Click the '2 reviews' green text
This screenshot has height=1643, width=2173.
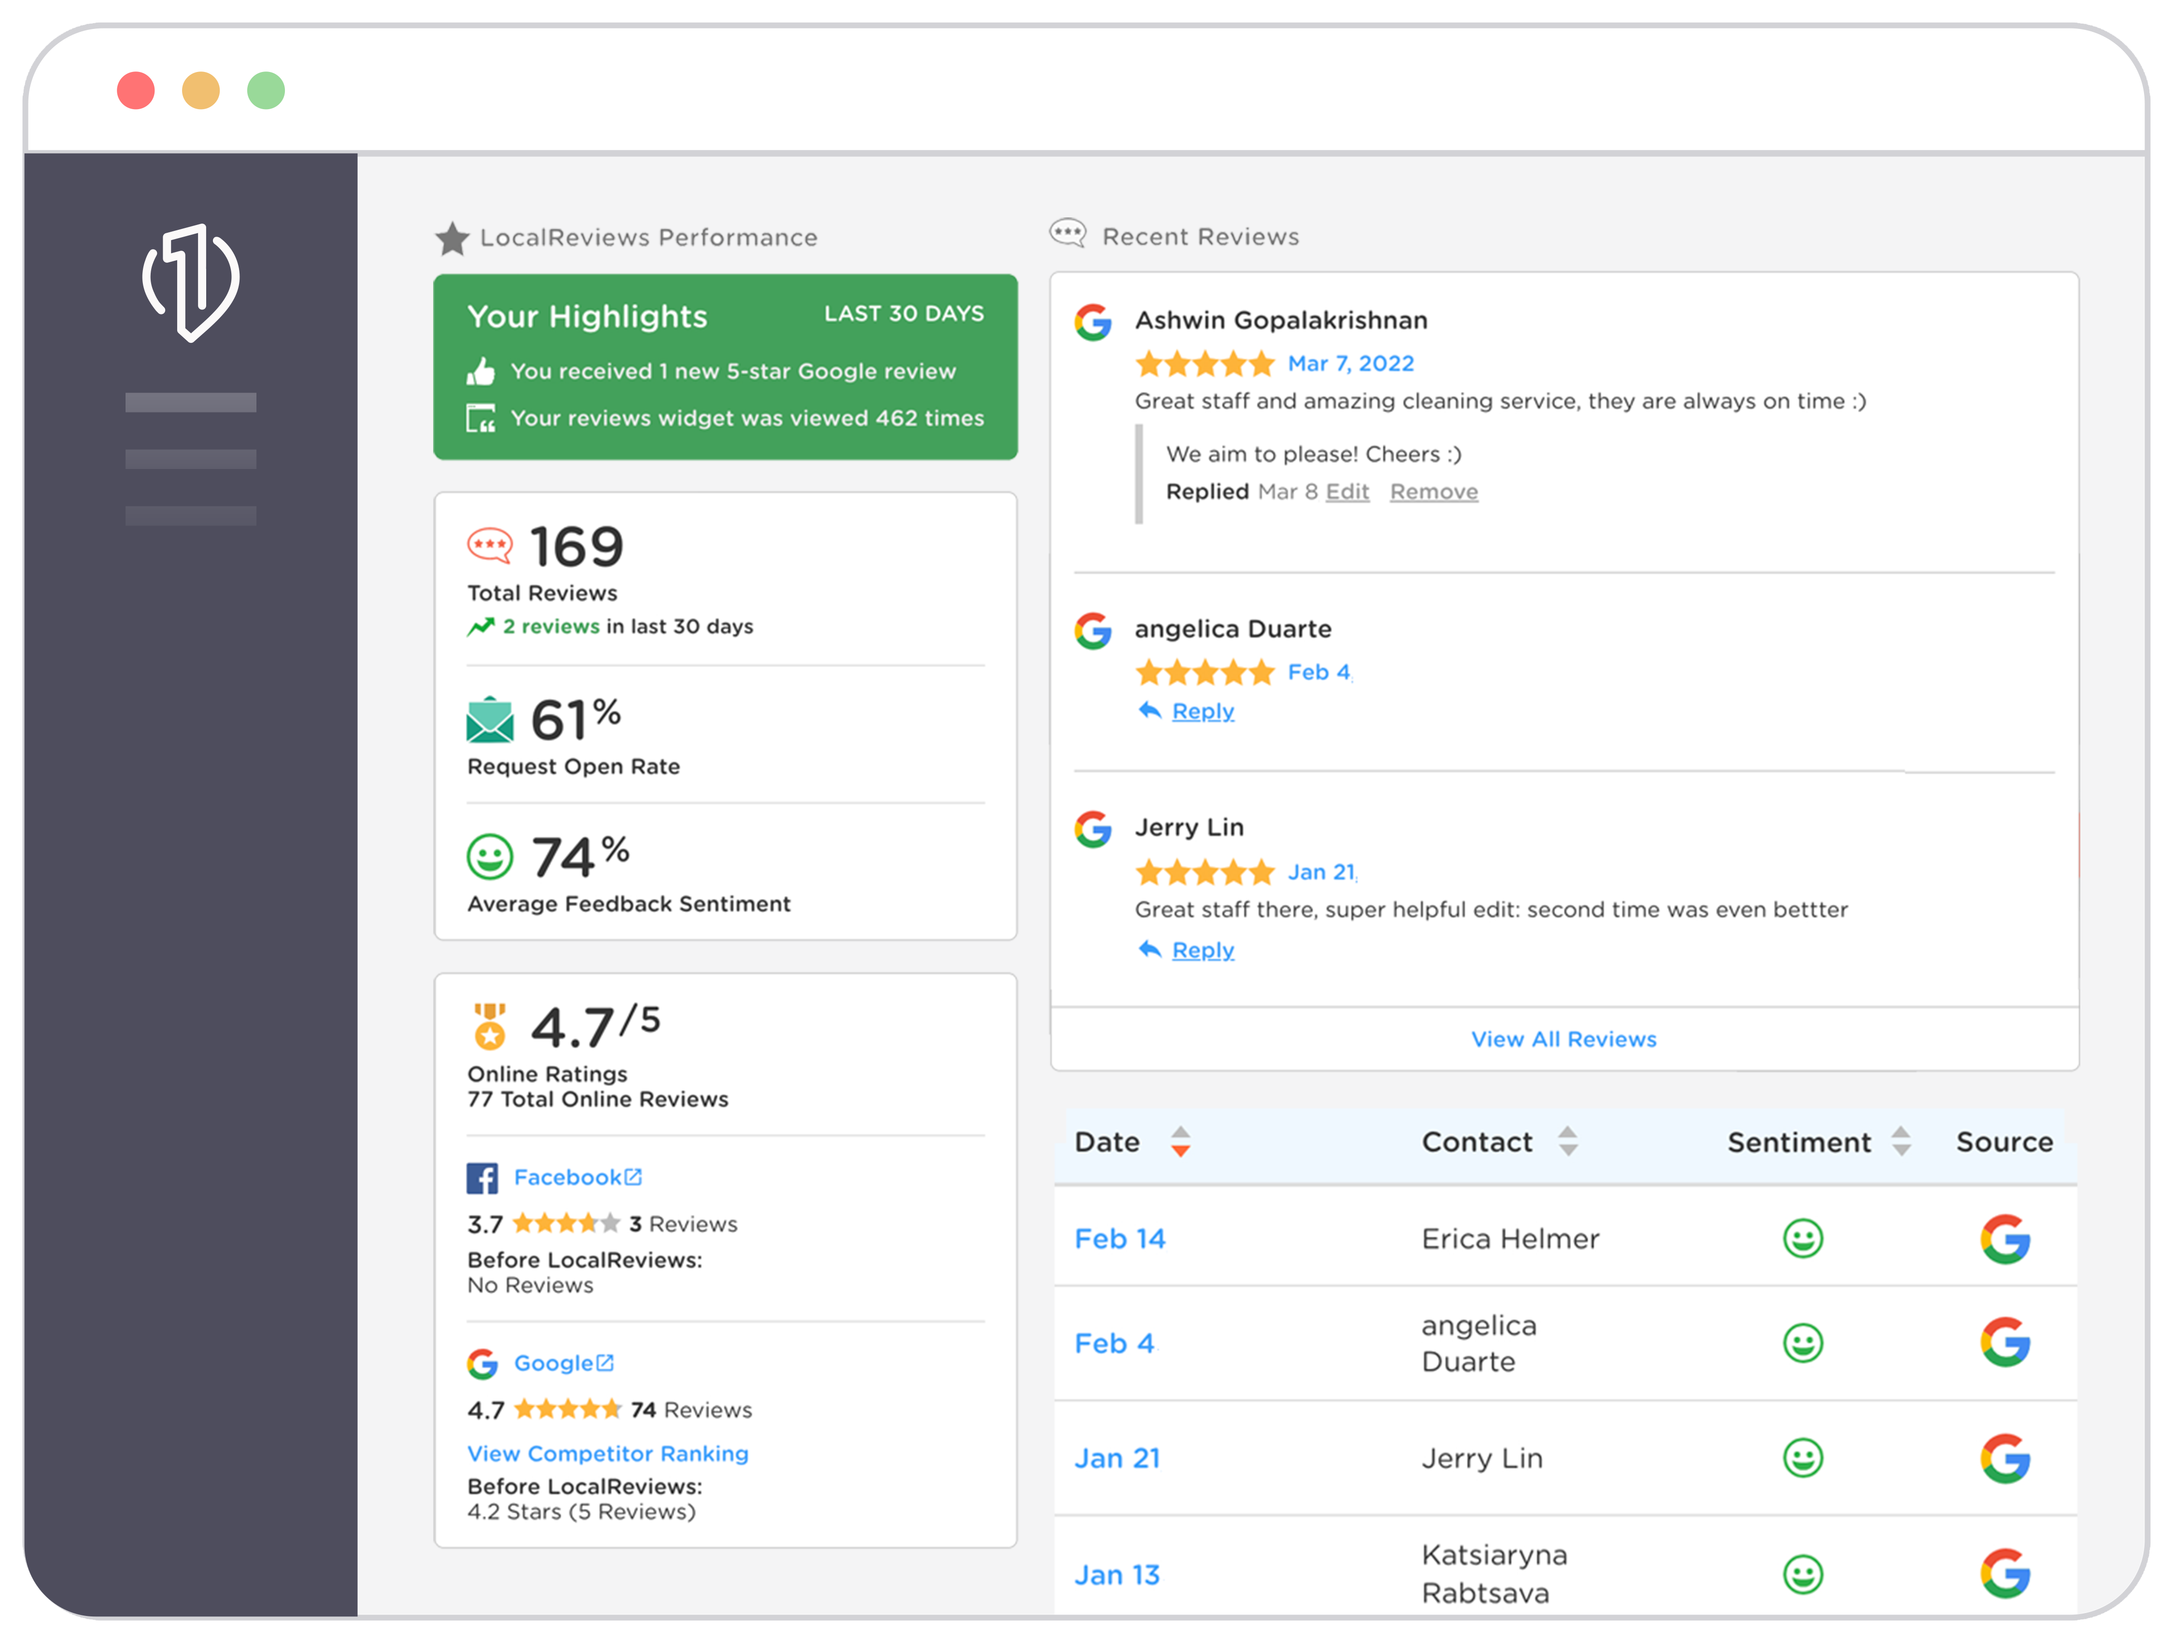point(551,626)
